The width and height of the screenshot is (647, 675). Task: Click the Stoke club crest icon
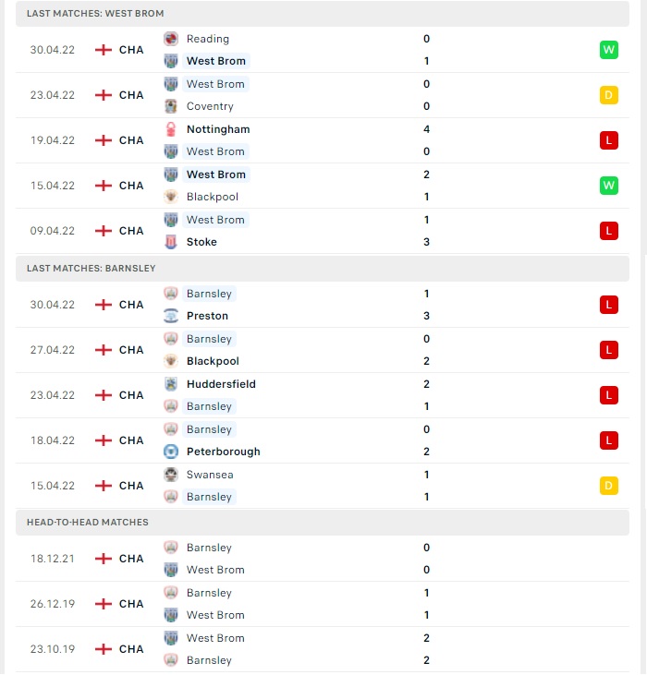[171, 242]
